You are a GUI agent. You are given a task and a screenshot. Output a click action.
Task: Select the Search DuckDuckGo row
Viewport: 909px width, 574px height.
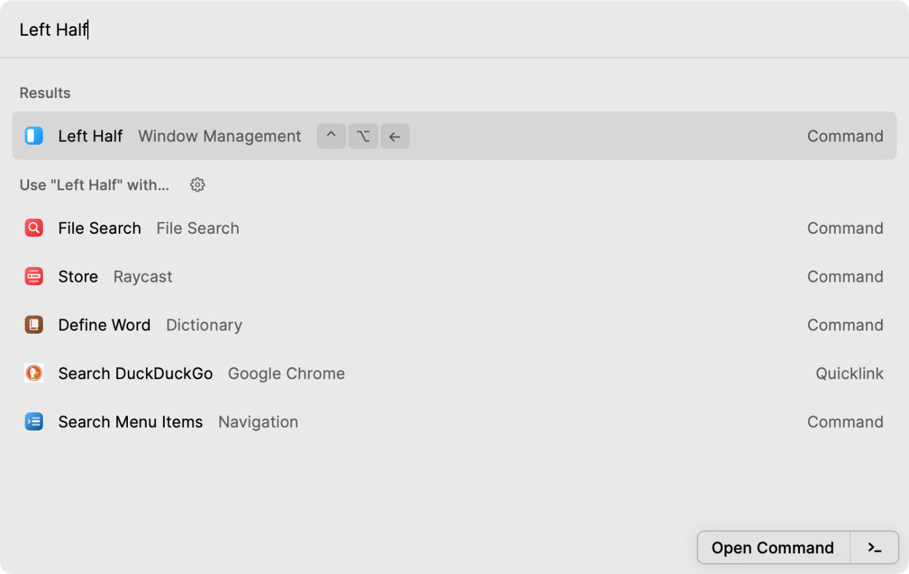point(454,373)
